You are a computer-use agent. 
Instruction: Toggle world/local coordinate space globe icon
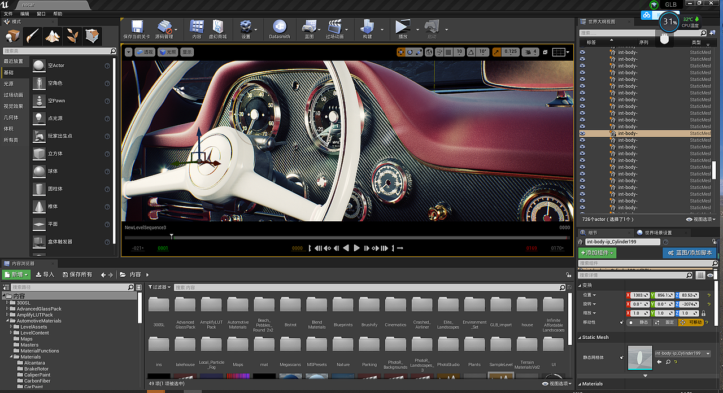coord(429,52)
